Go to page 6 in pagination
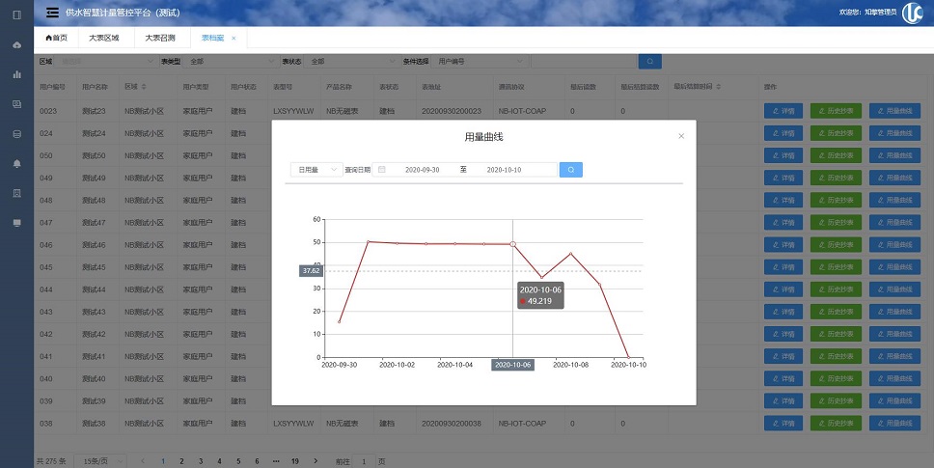 (258, 461)
